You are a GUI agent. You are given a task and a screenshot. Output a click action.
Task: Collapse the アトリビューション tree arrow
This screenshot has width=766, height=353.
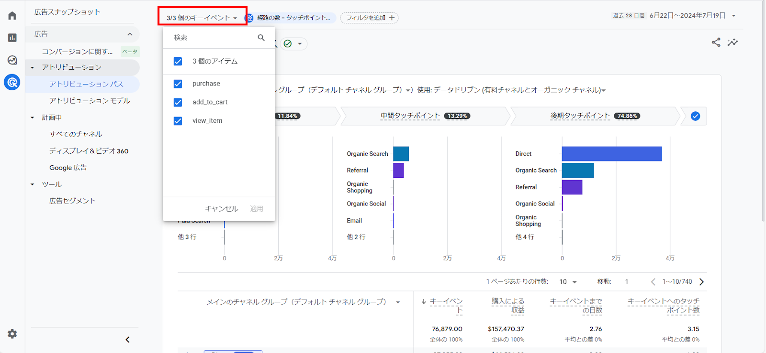33,67
